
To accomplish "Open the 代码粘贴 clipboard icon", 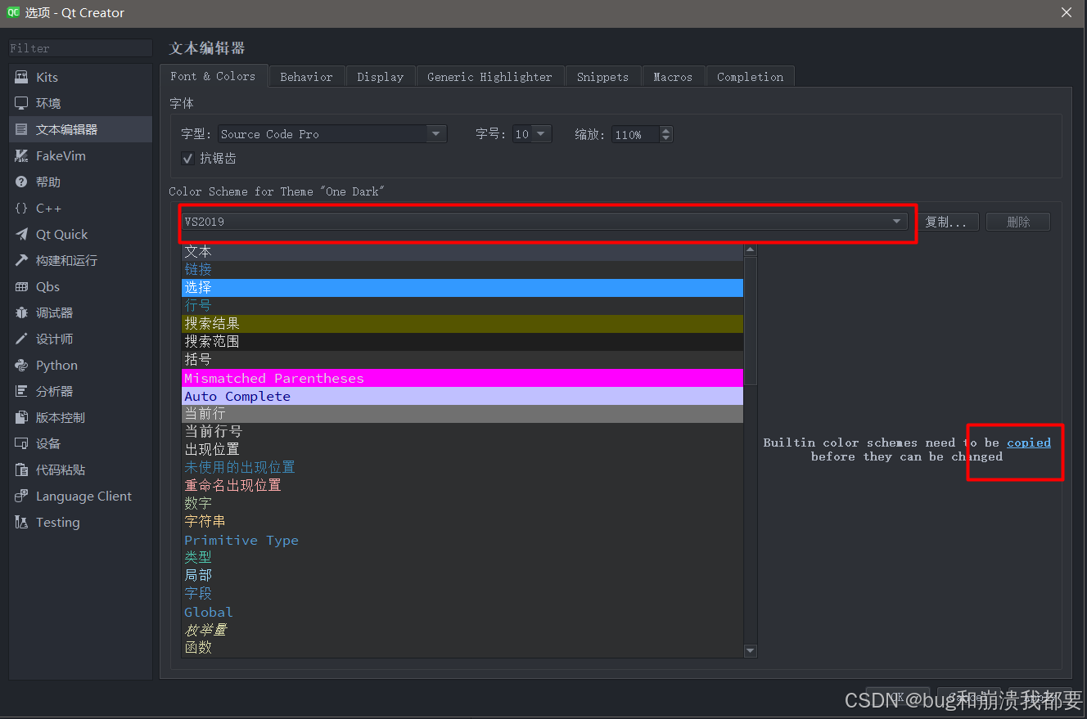I will click(x=21, y=470).
